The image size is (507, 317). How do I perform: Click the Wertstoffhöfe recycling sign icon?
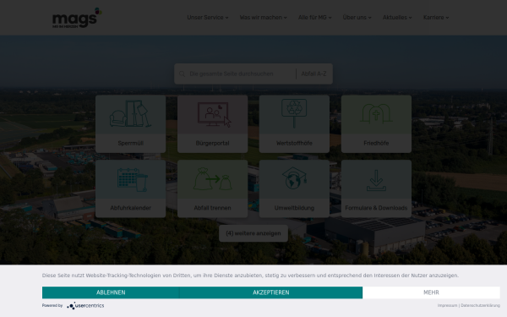(294, 113)
